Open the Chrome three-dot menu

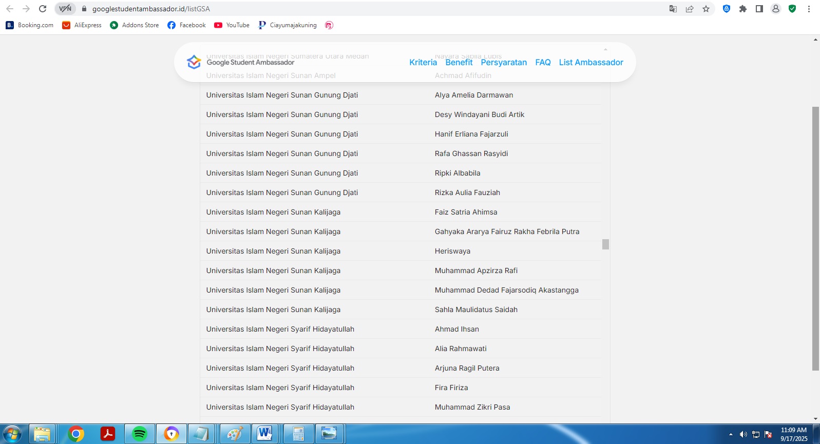coord(809,9)
